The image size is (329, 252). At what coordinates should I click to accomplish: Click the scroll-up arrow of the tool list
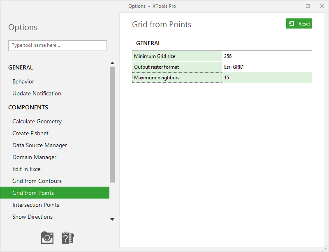click(x=112, y=63)
